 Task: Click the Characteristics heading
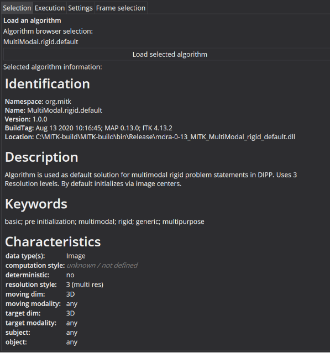(53, 241)
